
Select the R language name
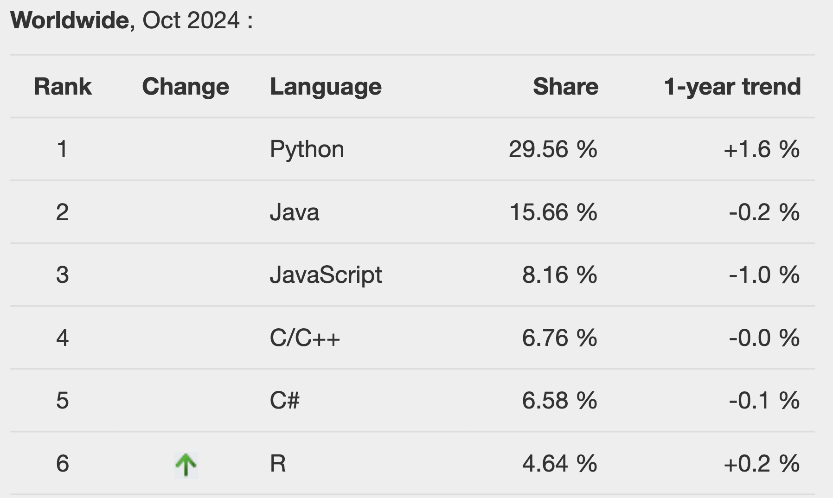(x=278, y=464)
